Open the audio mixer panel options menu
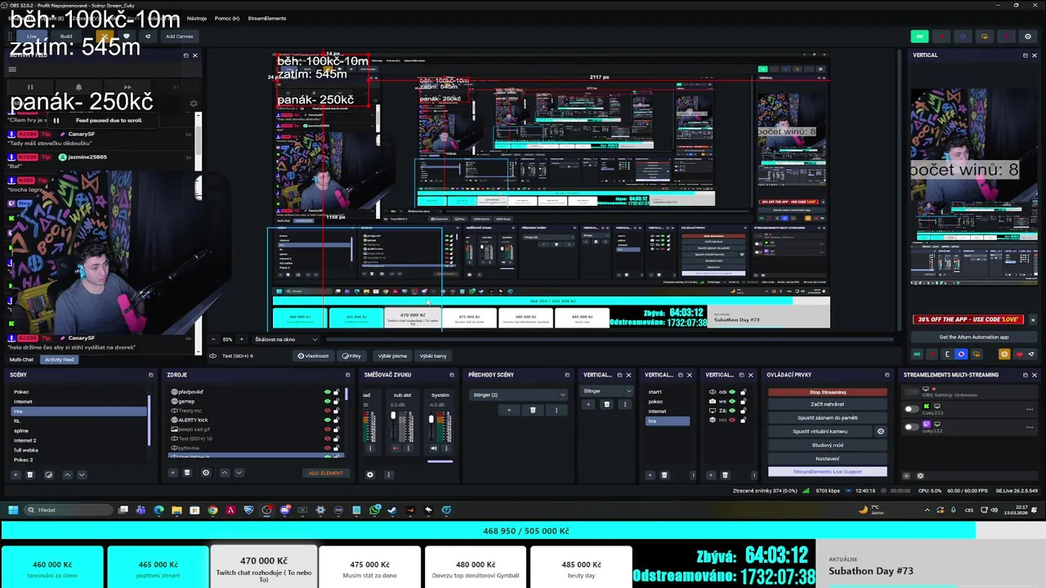 [388, 474]
